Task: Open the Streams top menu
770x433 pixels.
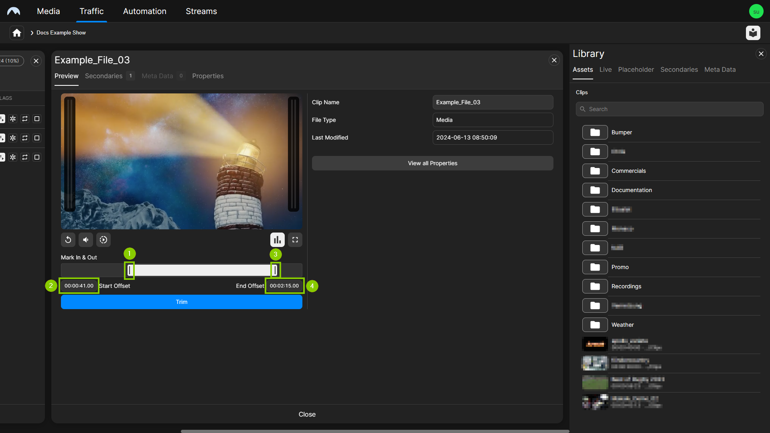Action: pyautogui.click(x=201, y=11)
